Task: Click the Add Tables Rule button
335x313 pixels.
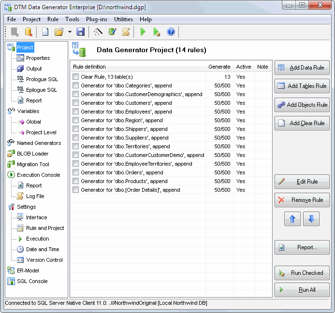Action: pyautogui.click(x=302, y=86)
